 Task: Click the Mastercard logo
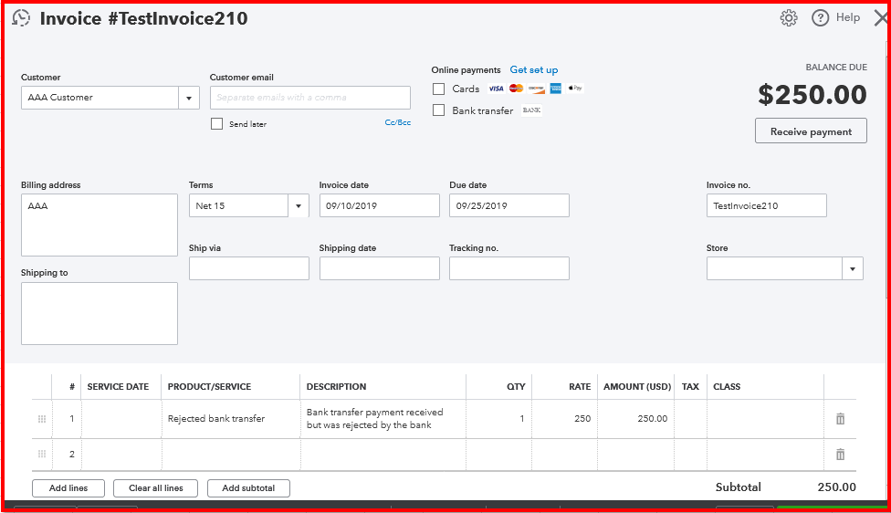pyautogui.click(x=516, y=89)
